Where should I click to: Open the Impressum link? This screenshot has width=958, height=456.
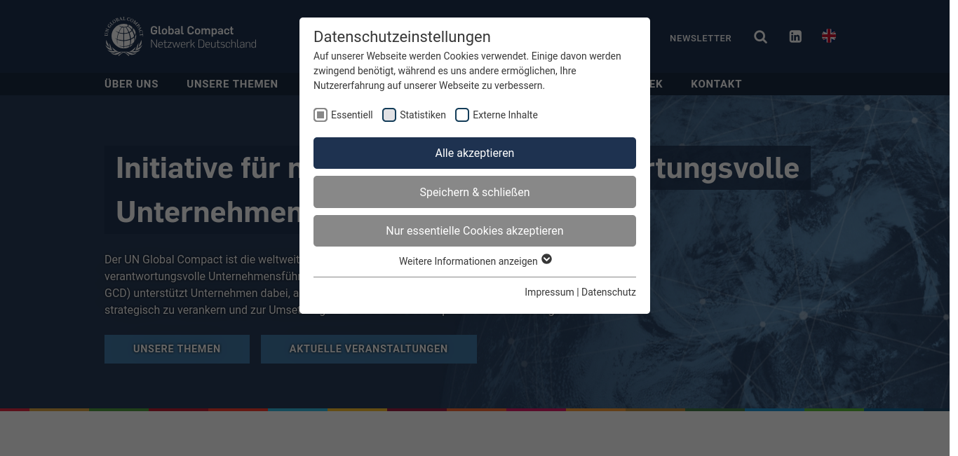point(549,292)
